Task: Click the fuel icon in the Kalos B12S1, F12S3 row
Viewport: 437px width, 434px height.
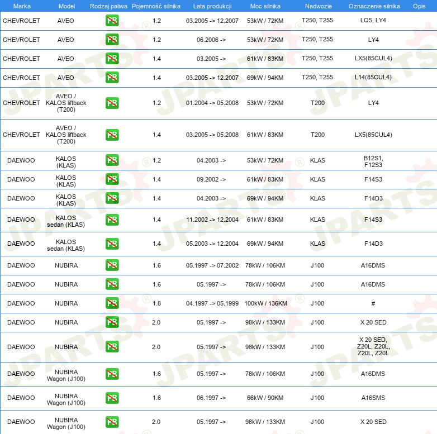Action: point(112,160)
